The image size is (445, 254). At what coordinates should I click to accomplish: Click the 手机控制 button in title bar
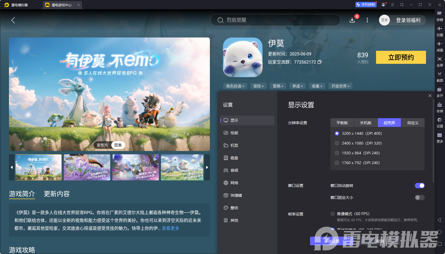point(366,5)
